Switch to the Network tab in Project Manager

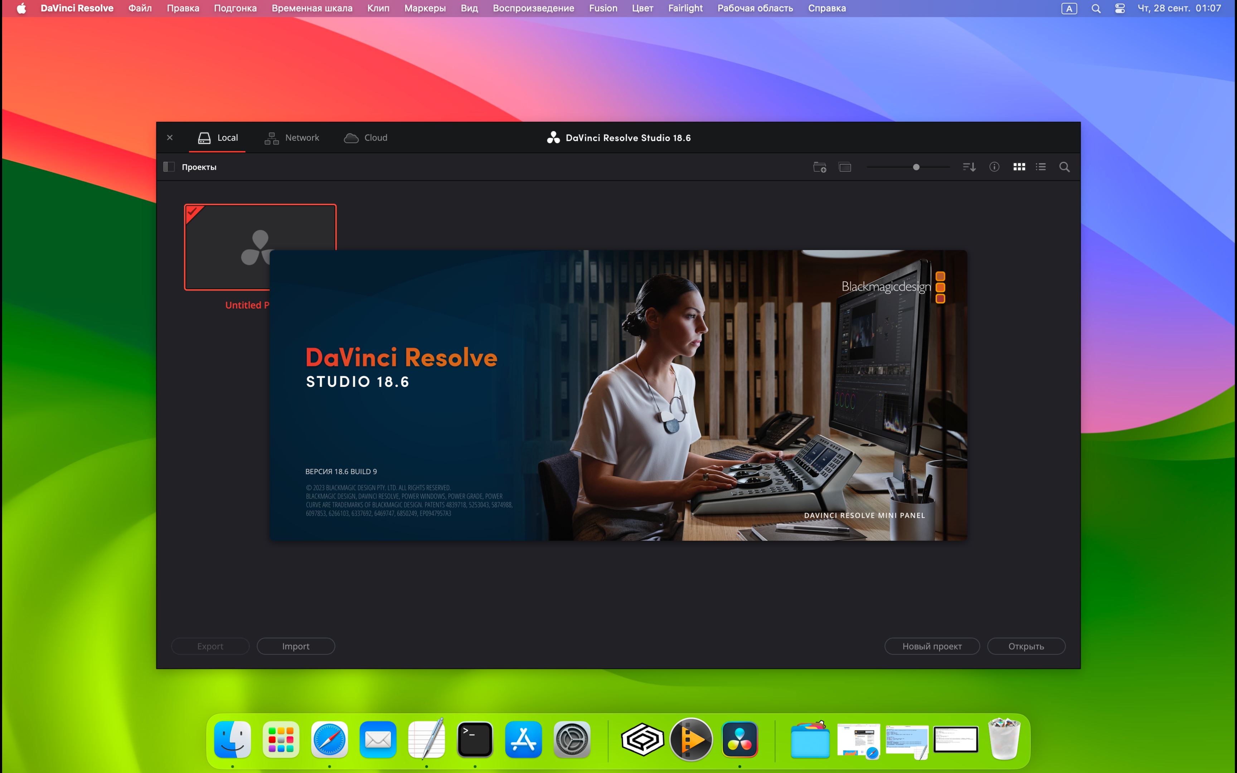(x=293, y=137)
